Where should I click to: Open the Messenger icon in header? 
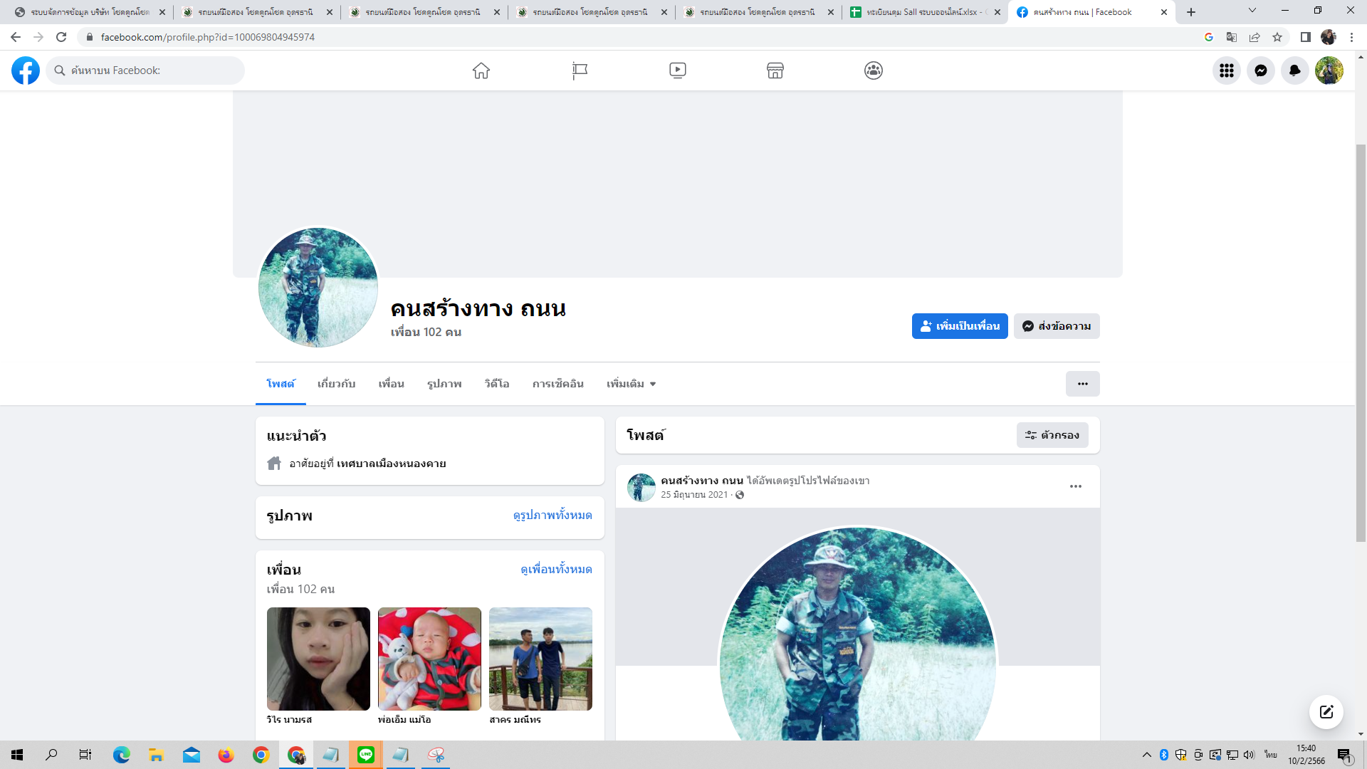[x=1260, y=70]
